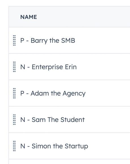Screen dimensions: 130x164
Task: Click the Simon the Startup table row
Action: point(69,146)
